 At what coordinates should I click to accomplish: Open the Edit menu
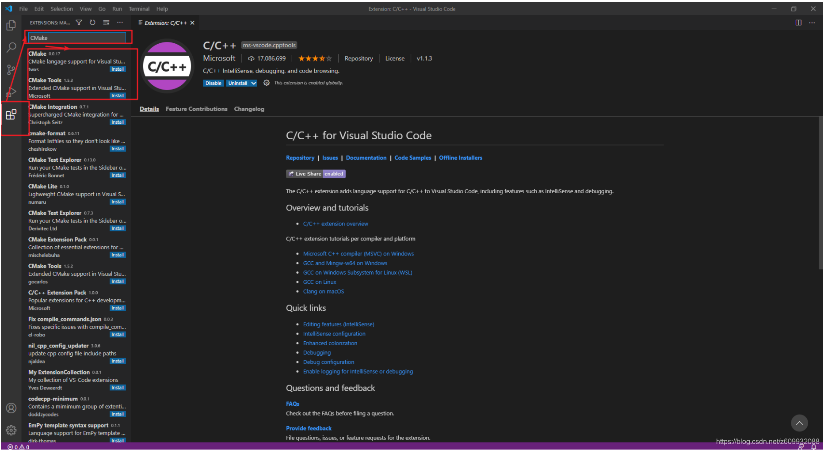[39, 9]
